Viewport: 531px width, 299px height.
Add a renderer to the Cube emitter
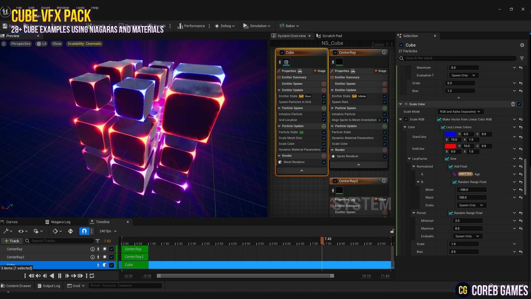tap(324, 156)
